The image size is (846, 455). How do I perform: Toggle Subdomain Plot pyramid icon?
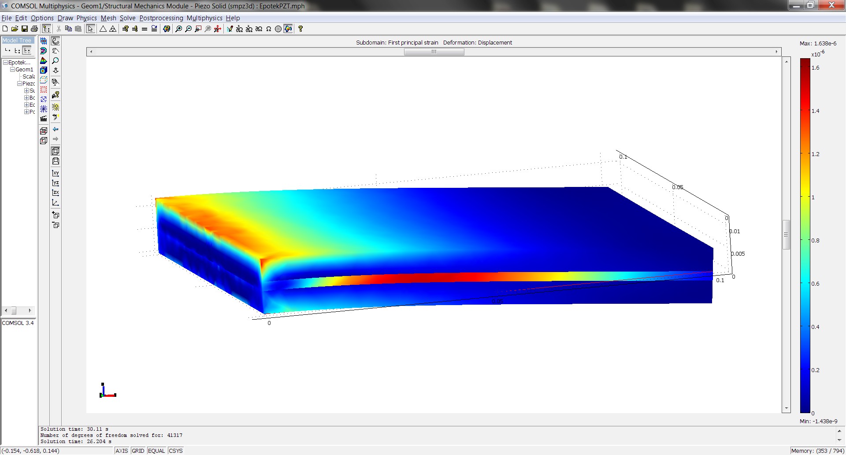44,60
